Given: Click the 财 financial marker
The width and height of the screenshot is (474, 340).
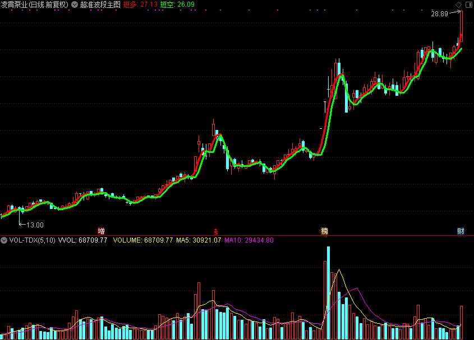Looking at the screenshot, I should (461, 231).
